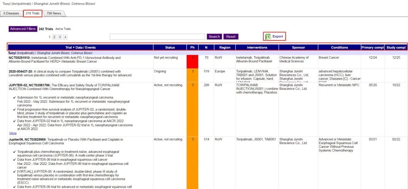
Task: Click the Active Trials filter link
Action: pyautogui.click(x=63, y=29)
